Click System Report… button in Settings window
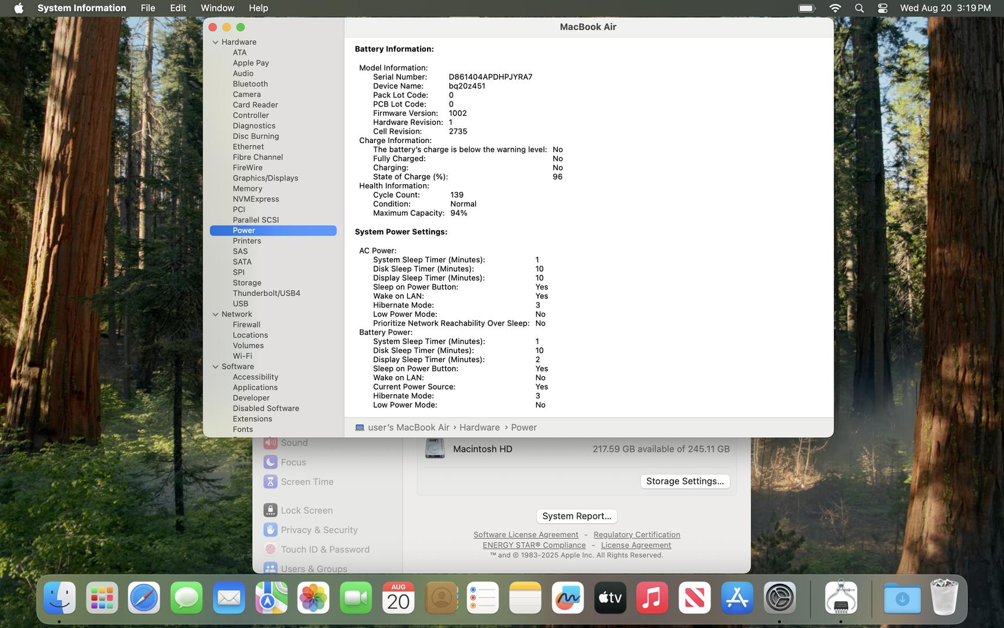Image resolution: width=1004 pixels, height=628 pixels. point(577,516)
